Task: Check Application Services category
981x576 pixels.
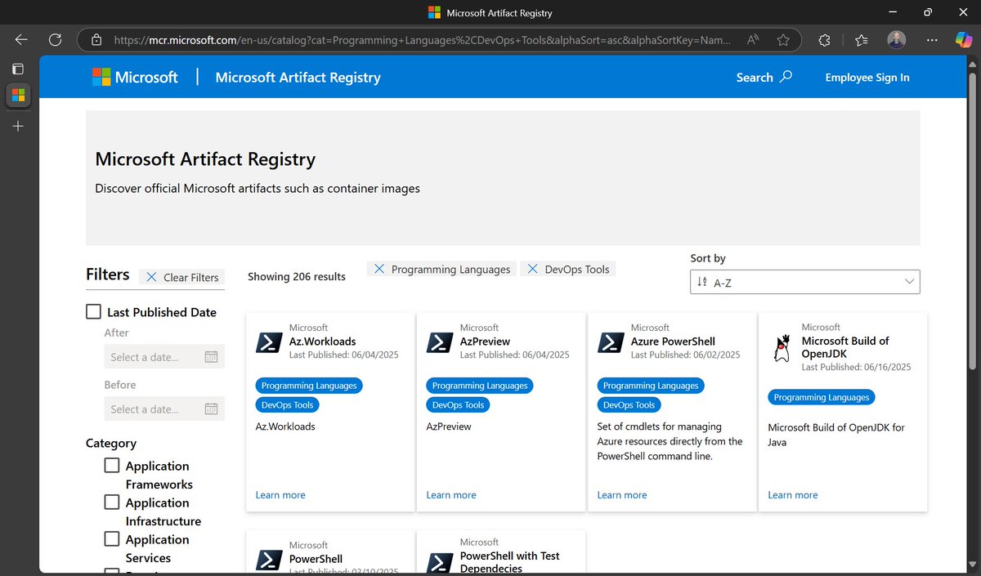Action: (112, 539)
